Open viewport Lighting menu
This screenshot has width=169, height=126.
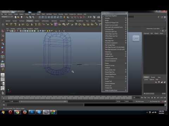(19, 29)
